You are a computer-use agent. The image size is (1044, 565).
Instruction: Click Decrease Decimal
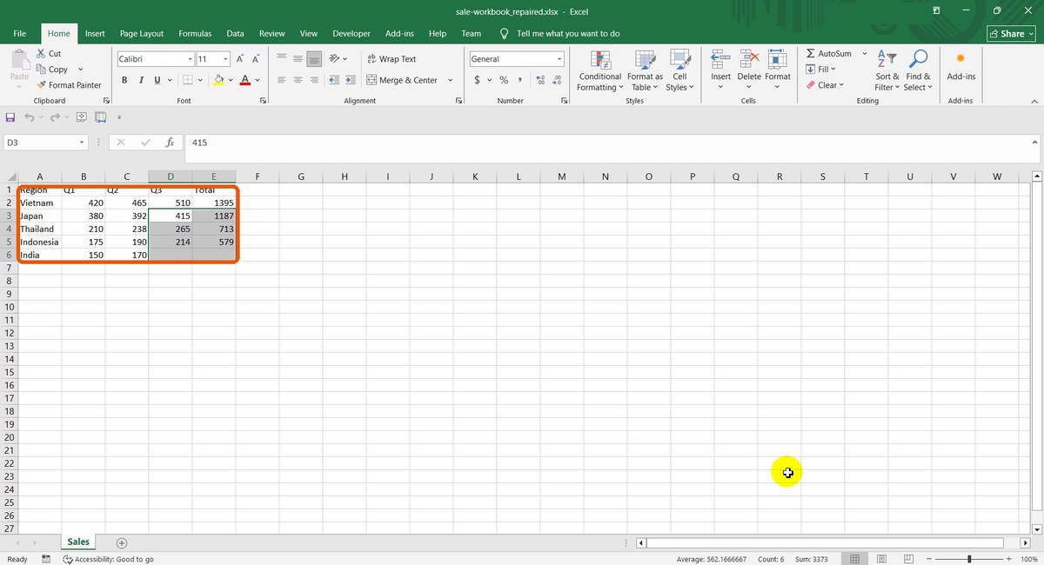click(x=558, y=80)
